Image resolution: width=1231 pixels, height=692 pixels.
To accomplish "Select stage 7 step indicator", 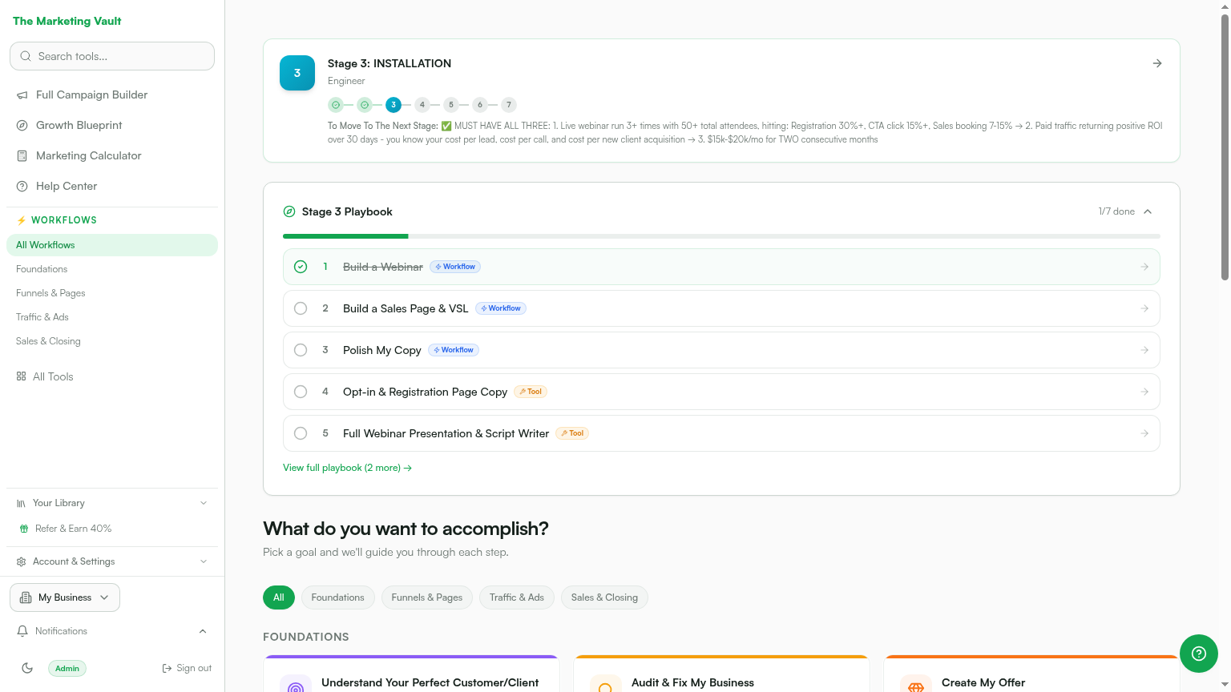I will point(509,105).
